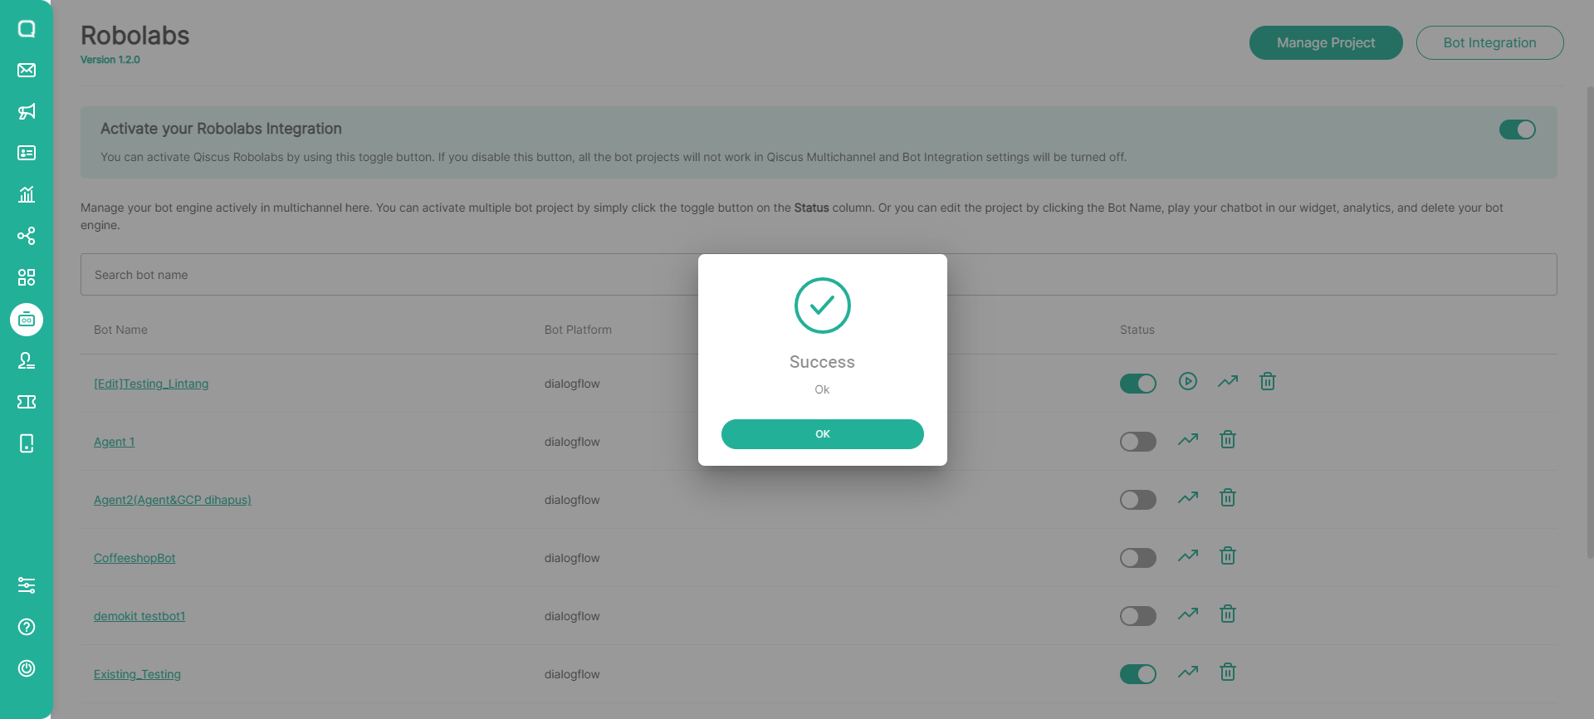Image resolution: width=1594 pixels, height=719 pixels.
Task: Turn on CoffeeshopBot status toggle
Action: (1137, 558)
